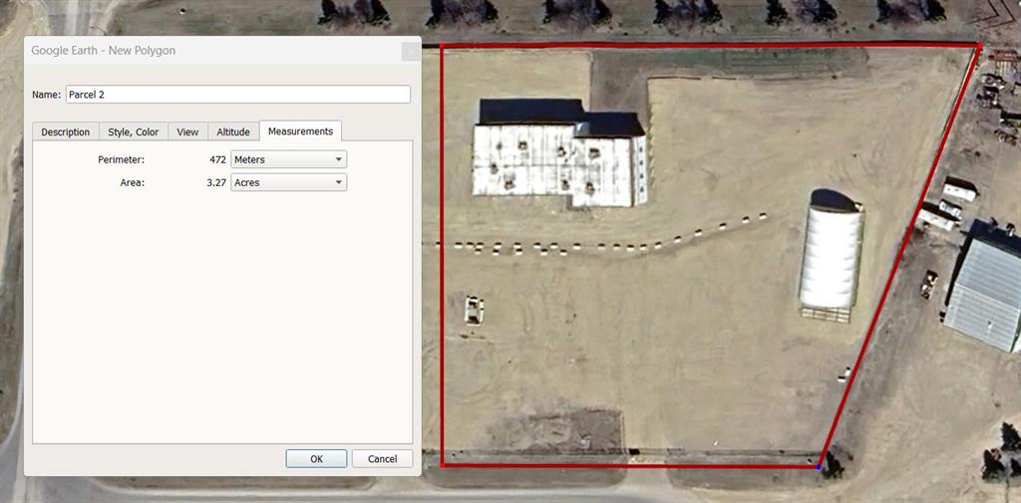Image resolution: width=1021 pixels, height=503 pixels.
Task: Expand the Area units dropdown showing Acres
Action: point(288,182)
